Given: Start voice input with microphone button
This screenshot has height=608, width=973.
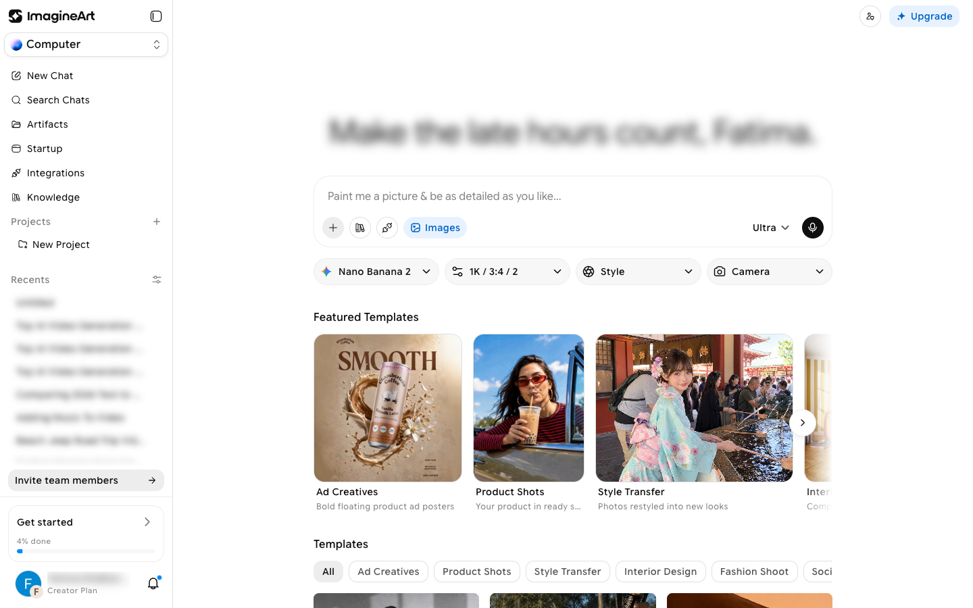Looking at the screenshot, I should tap(813, 228).
